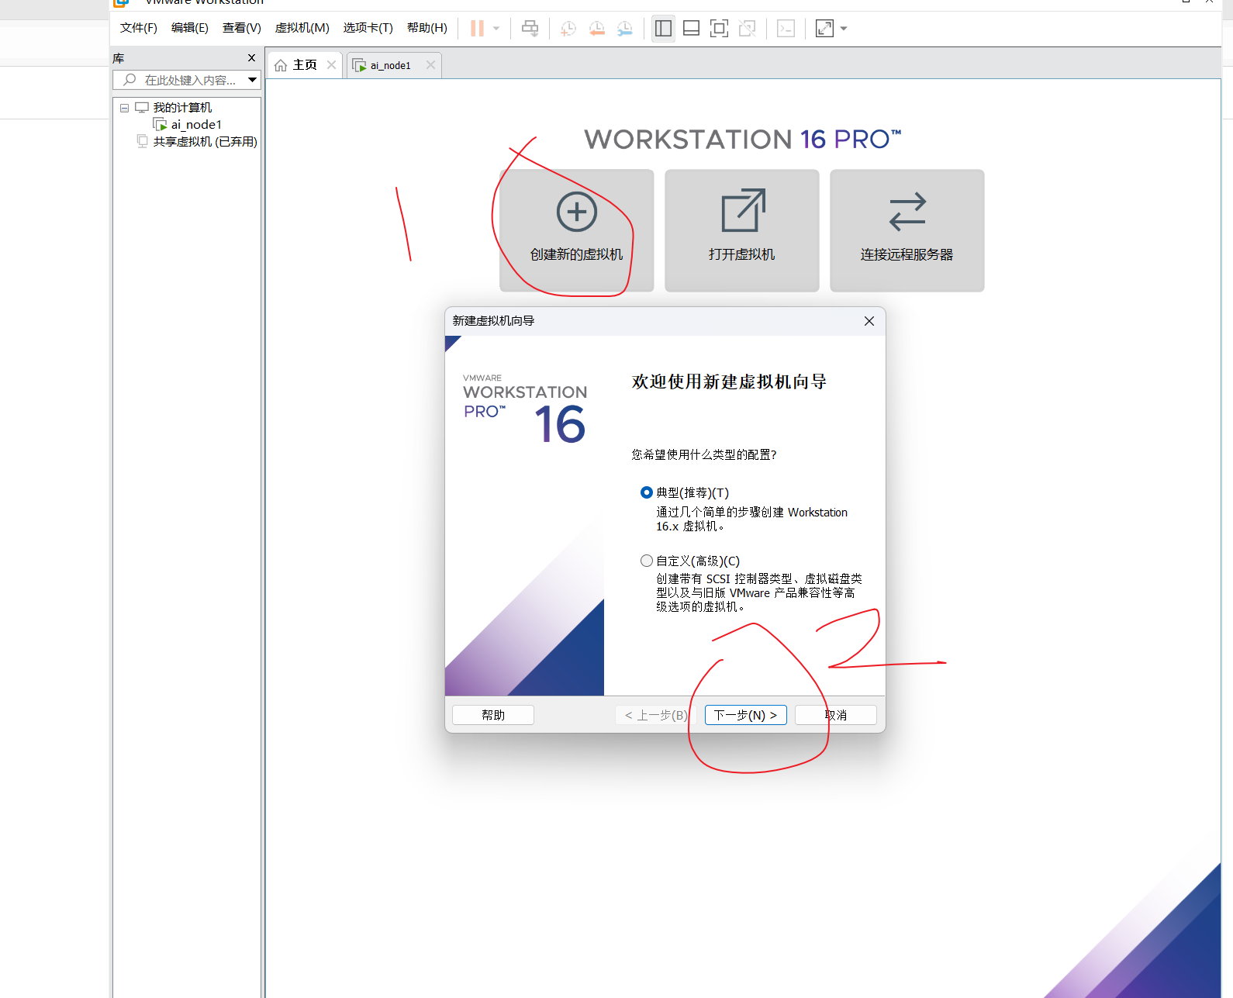
Task: Click the 取消 button in the wizard
Action: [x=836, y=715]
